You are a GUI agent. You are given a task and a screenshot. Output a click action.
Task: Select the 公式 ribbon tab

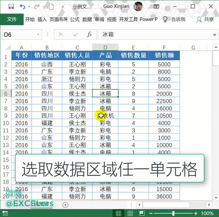pyautogui.click(x=75, y=19)
